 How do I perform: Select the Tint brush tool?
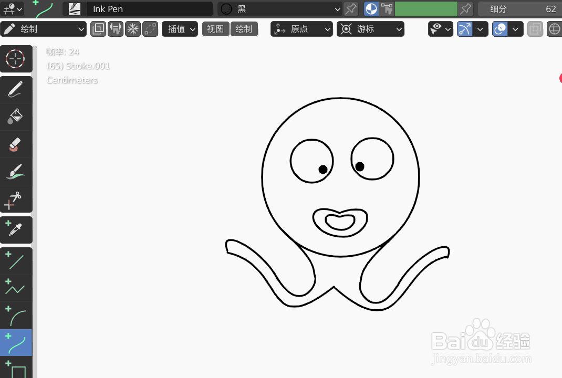coord(16,171)
